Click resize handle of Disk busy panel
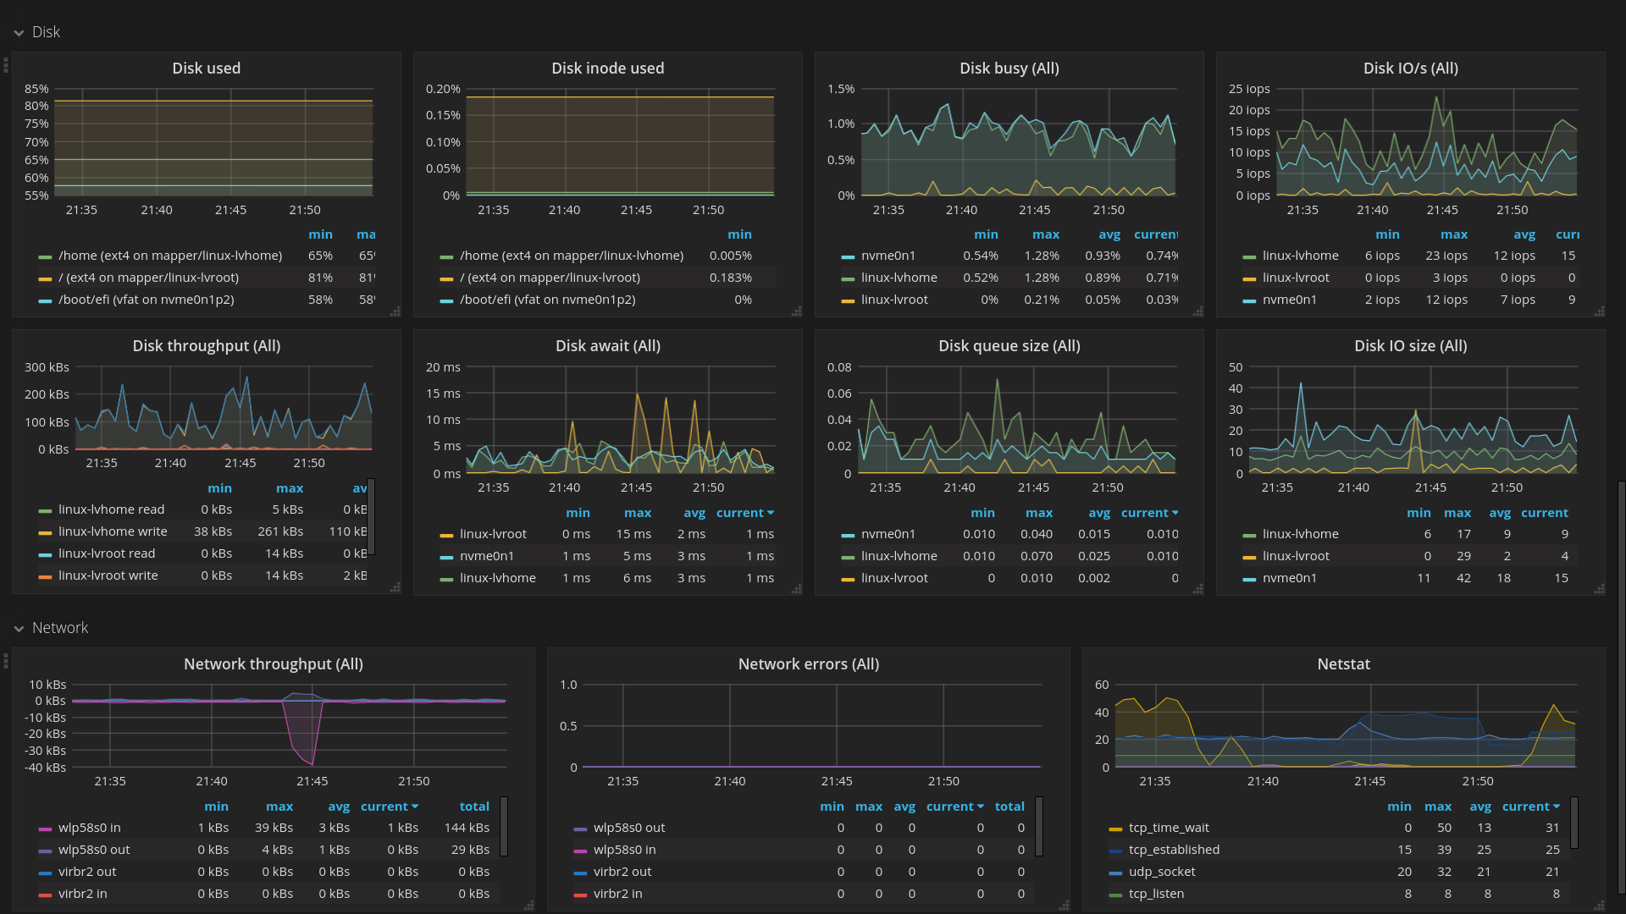 tap(1197, 311)
